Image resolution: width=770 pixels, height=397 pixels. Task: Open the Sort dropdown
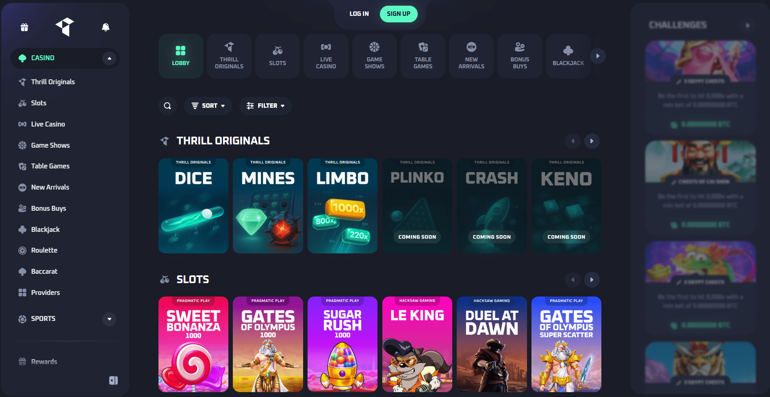click(208, 106)
